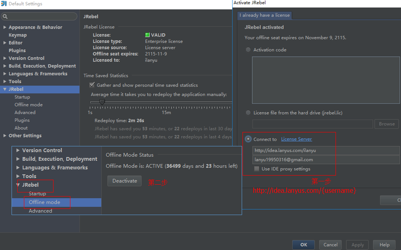Click Deactivate to turn off offline mode

[125, 181]
